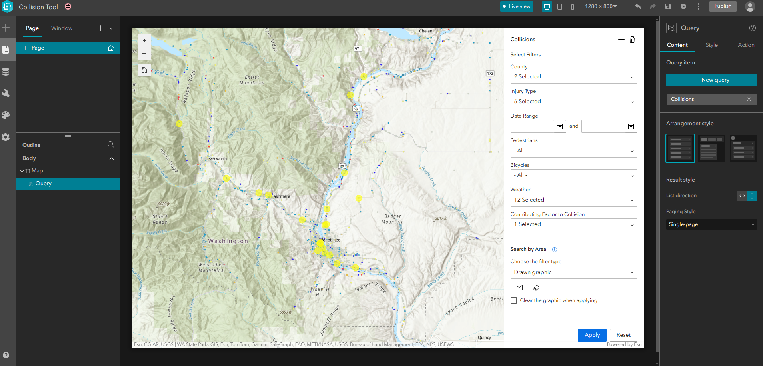
Task: Switch to tablet preview mode
Action: (561, 6)
